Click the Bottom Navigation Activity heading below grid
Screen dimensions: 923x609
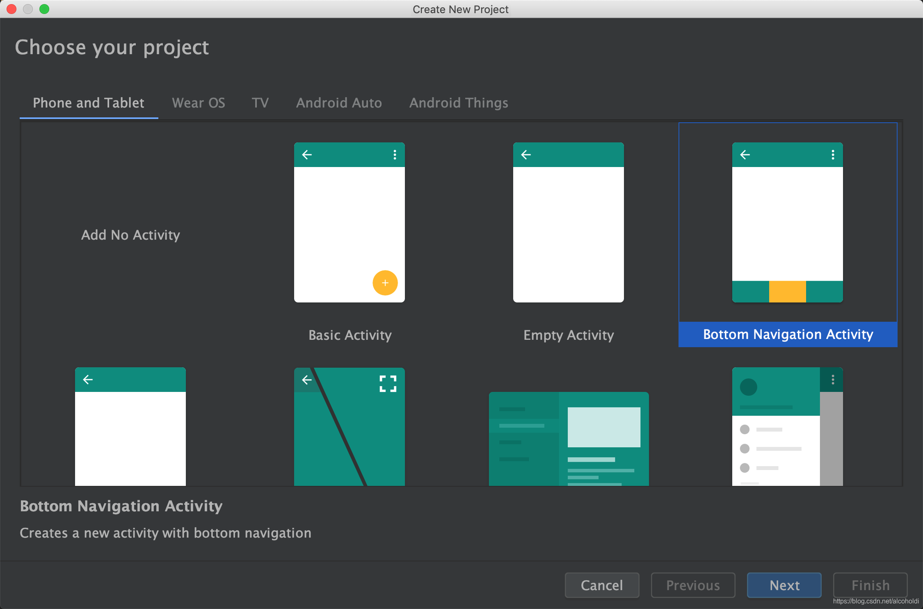pyautogui.click(x=121, y=506)
